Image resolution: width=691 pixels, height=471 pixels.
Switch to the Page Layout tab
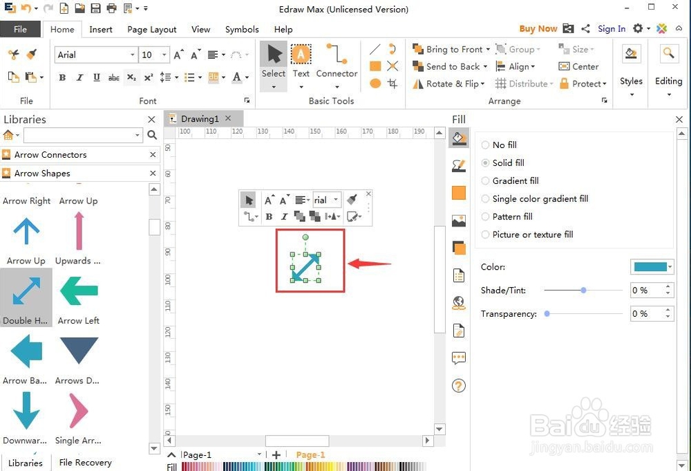(x=151, y=29)
